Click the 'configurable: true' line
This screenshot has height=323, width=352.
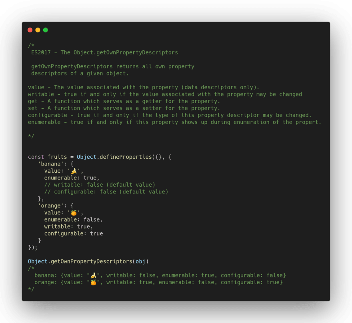[x=74, y=233]
